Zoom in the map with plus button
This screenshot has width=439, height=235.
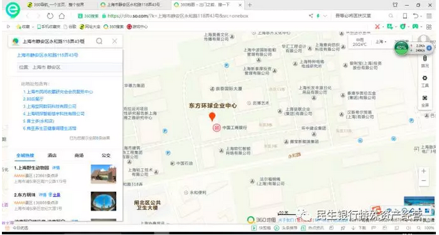(x=424, y=171)
